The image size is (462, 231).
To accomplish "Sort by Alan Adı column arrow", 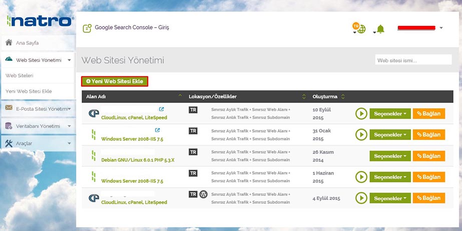I will (x=180, y=95).
